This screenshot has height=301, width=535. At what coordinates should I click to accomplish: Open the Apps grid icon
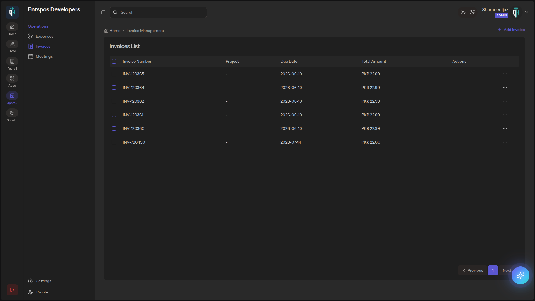pos(12,79)
